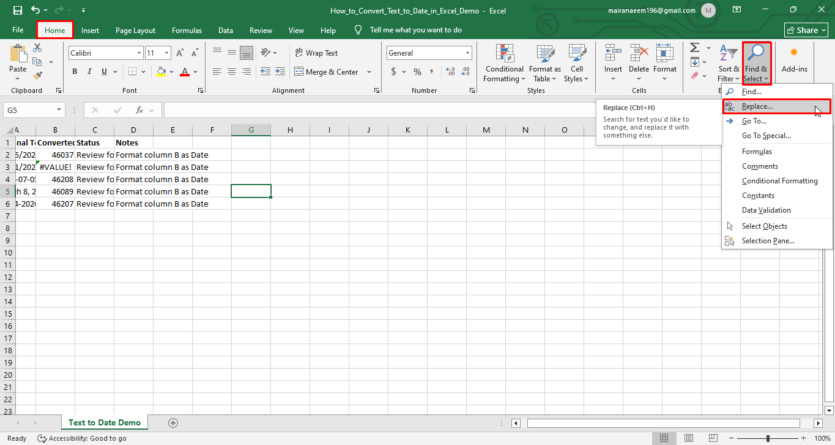This screenshot has width=835, height=445.
Task: Choose Data Validation from the menu
Action: (x=777, y=210)
